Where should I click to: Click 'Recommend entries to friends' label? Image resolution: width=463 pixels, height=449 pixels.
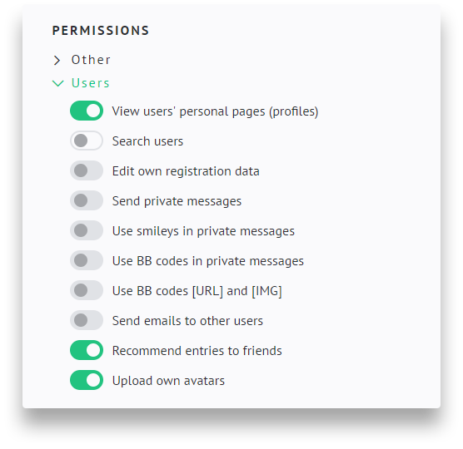tap(197, 351)
